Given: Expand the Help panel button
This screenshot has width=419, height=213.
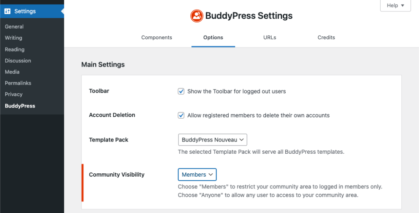Looking at the screenshot, I should (x=396, y=6).
